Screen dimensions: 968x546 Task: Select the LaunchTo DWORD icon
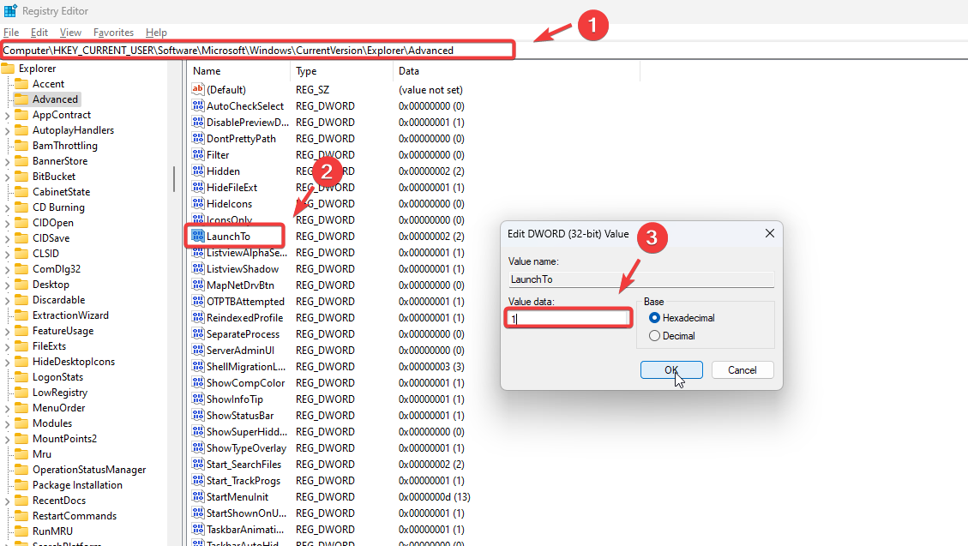click(x=197, y=236)
